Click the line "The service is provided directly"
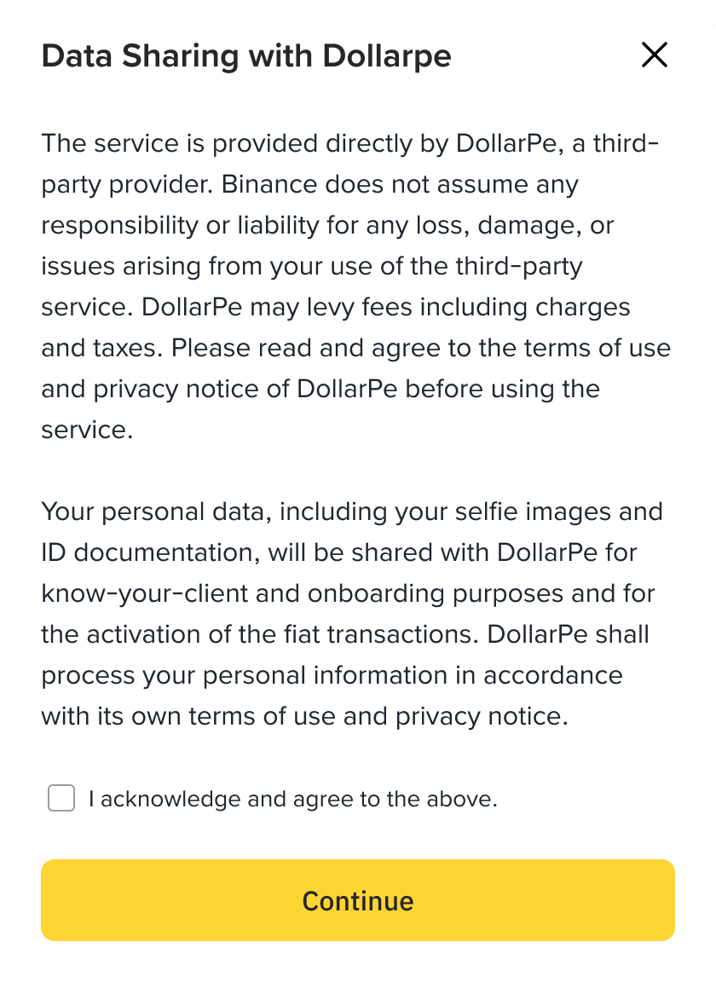716x982 pixels. click(x=349, y=143)
